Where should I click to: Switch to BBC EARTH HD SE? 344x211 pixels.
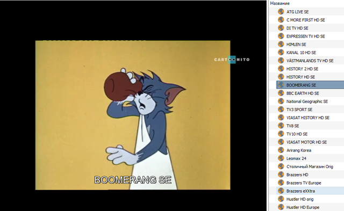tap(303, 93)
